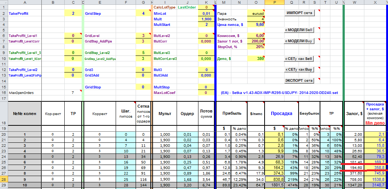Image resolution: width=388 pixels, height=189 pixels.
Task: Click the GridStep label in row 2
Action: pyautogui.click(x=93, y=14)
